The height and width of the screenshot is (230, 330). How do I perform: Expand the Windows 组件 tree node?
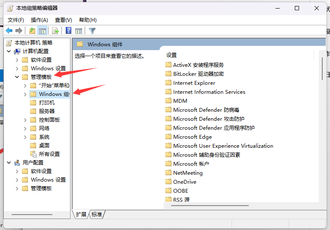(x=25, y=94)
